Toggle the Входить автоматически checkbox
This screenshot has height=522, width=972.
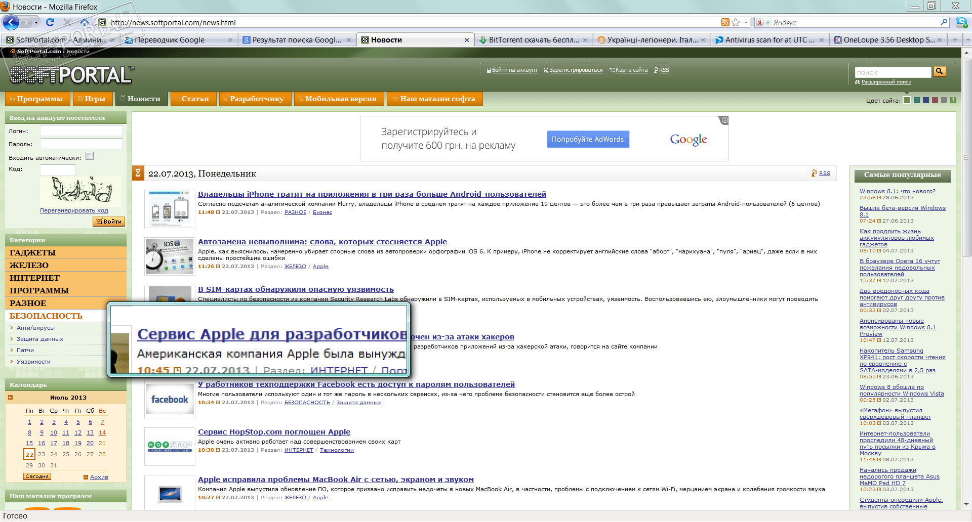[90, 156]
